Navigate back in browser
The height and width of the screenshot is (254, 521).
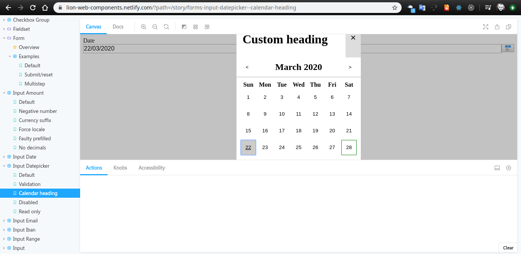point(8,8)
